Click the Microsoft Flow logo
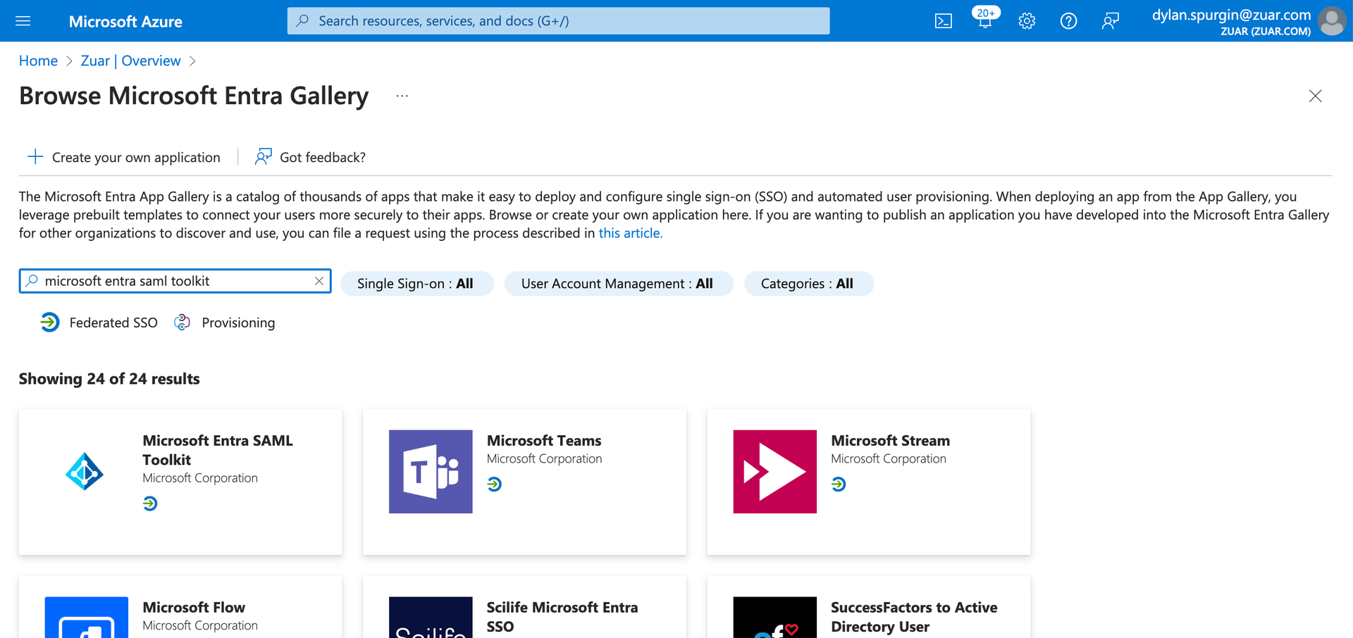Screen dimensions: 1353x638 coord(87,618)
